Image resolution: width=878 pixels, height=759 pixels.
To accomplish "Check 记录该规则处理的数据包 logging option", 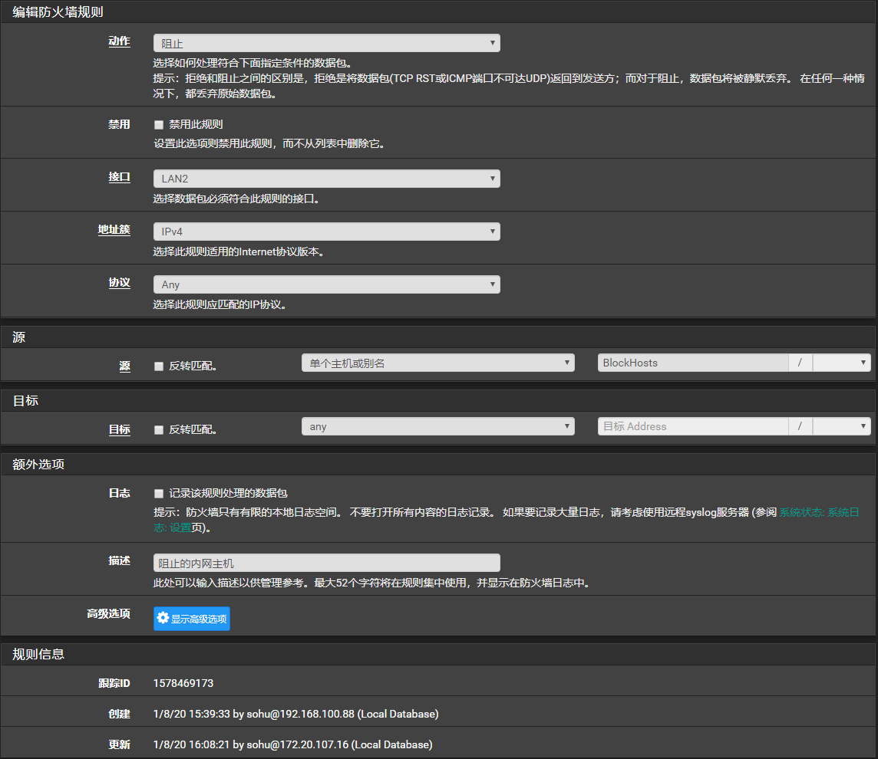I will point(160,494).
